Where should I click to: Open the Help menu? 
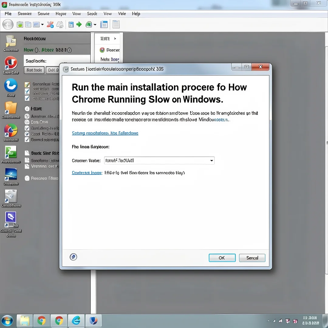click(x=136, y=14)
